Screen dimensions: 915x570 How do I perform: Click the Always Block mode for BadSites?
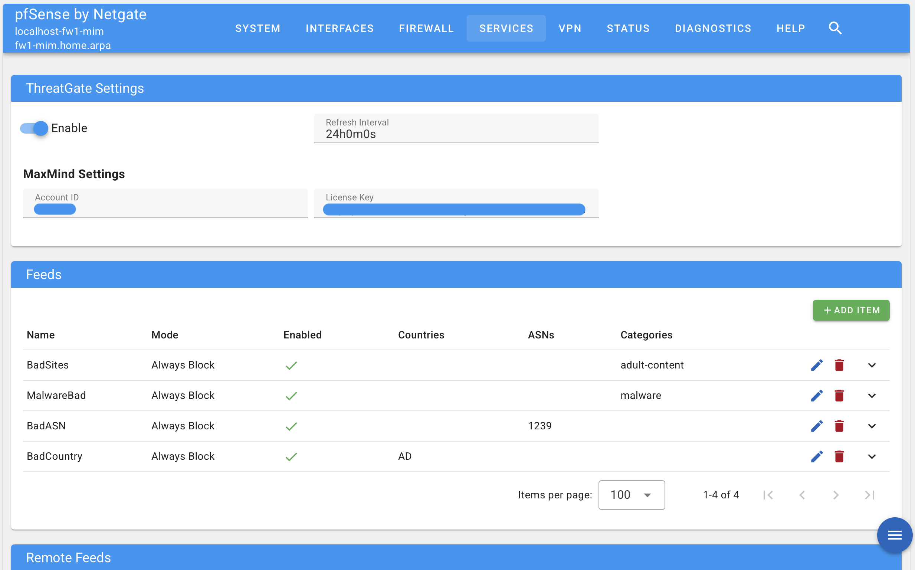tap(183, 365)
